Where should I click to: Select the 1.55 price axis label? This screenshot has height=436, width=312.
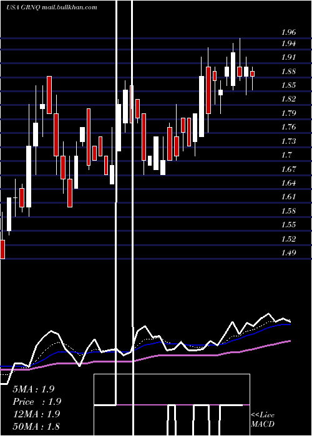click(288, 225)
